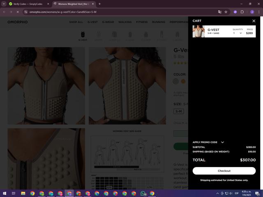Open the volume icon in system tray

[231, 193]
